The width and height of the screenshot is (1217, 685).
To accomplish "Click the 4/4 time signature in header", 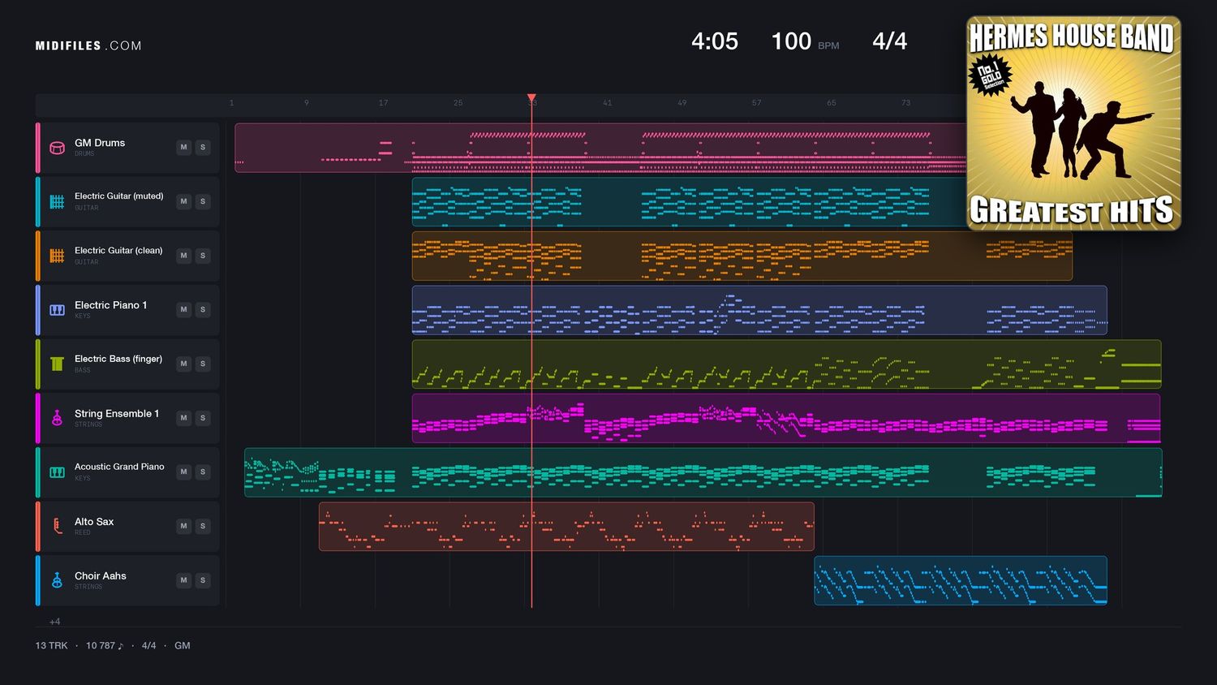I will 889,41.
